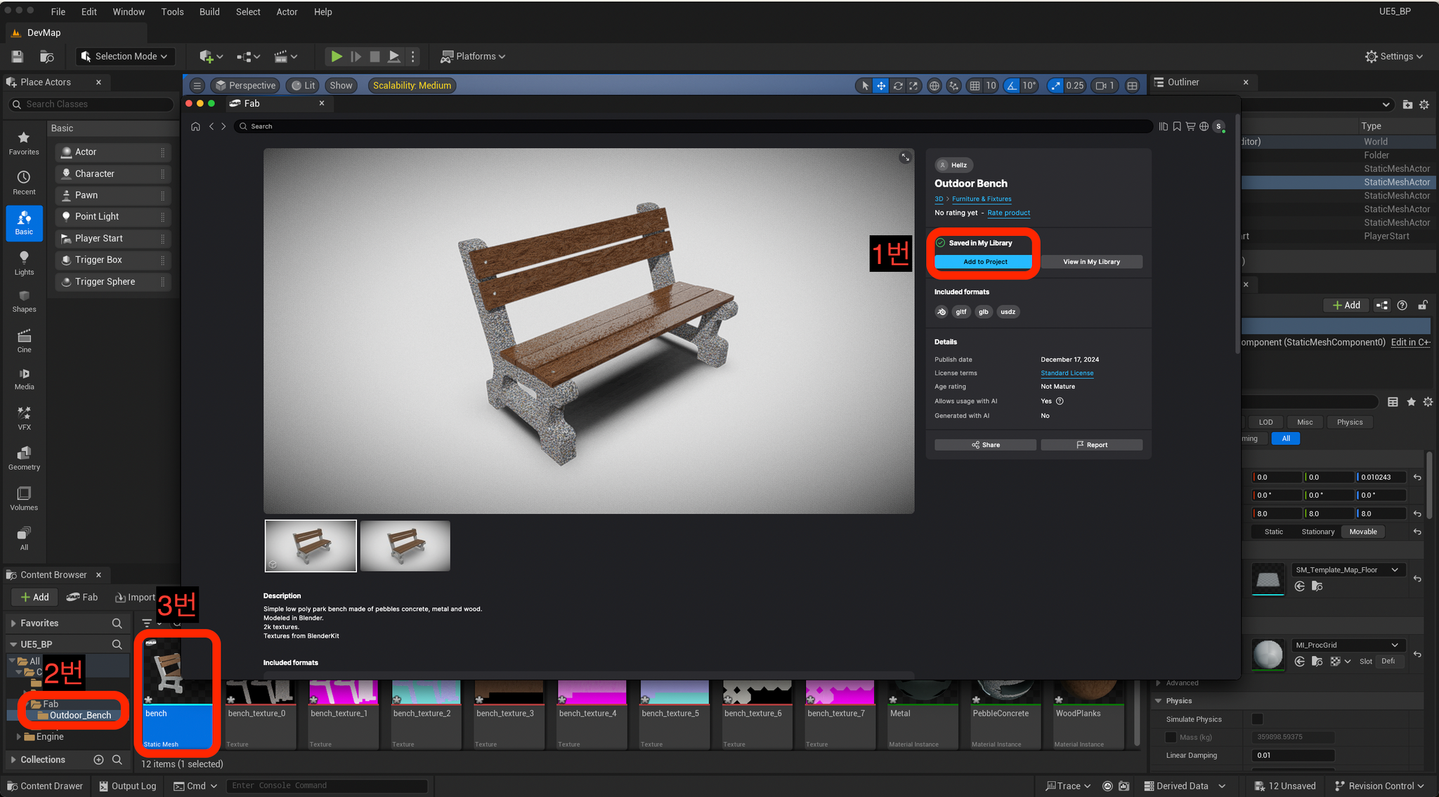Image resolution: width=1439 pixels, height=797 pixels.
Task: Click the Report button in Fab
Action: [1091, 445]
